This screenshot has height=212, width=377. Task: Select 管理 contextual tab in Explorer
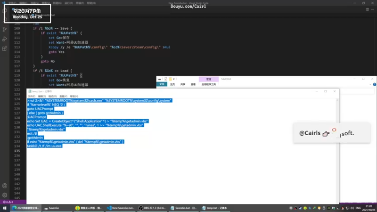coord(208,79)
